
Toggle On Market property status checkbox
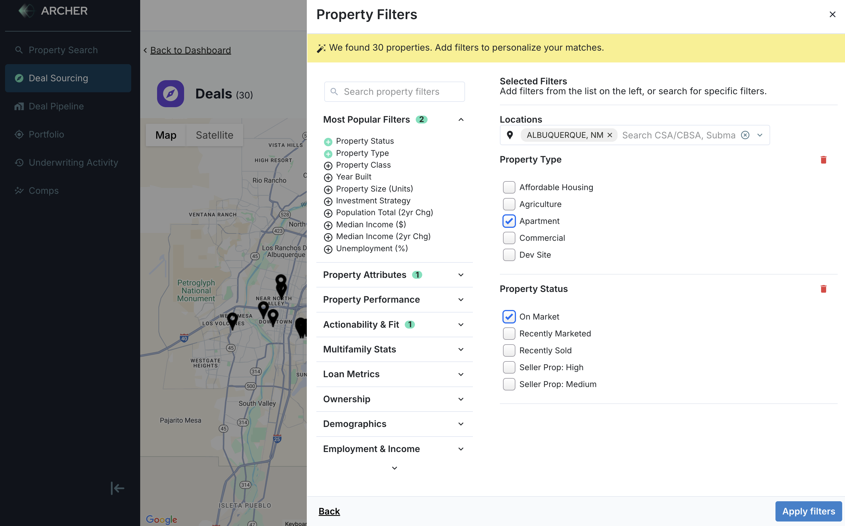pos(509,316)
